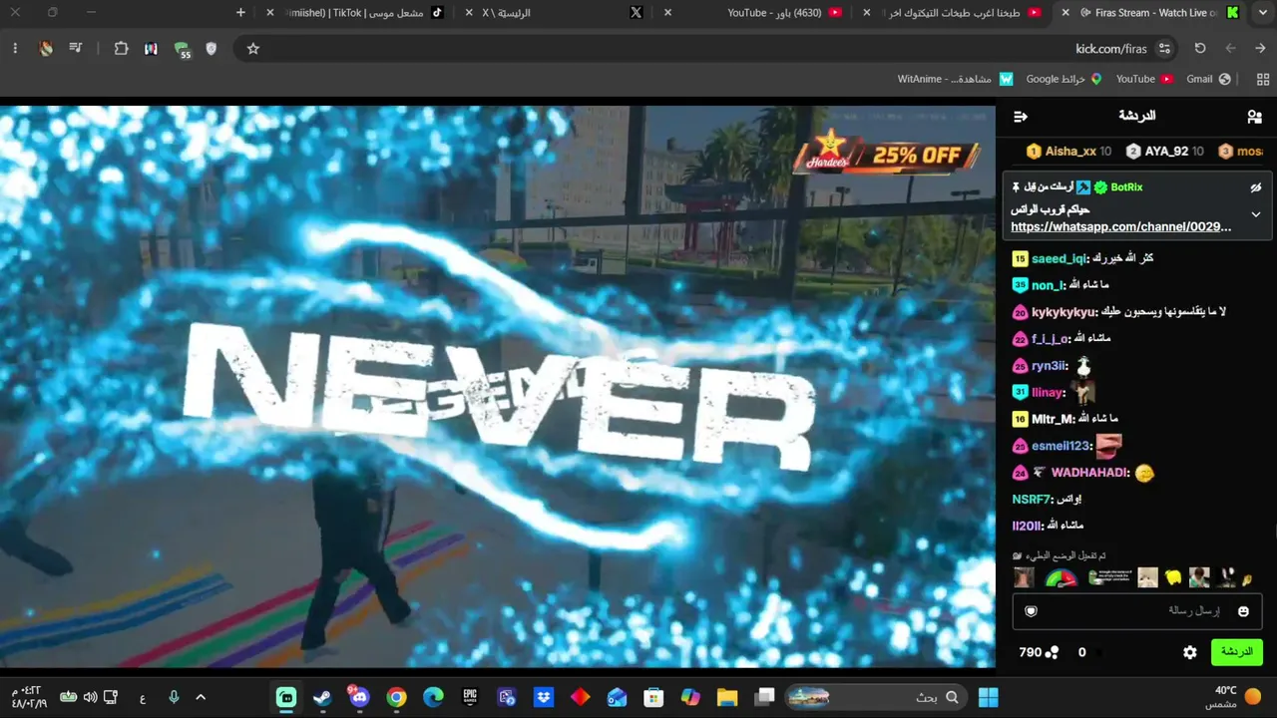Open Google Chrome from the taskbar
This screenshot has width=1277, height=718.
pos(397,697)
